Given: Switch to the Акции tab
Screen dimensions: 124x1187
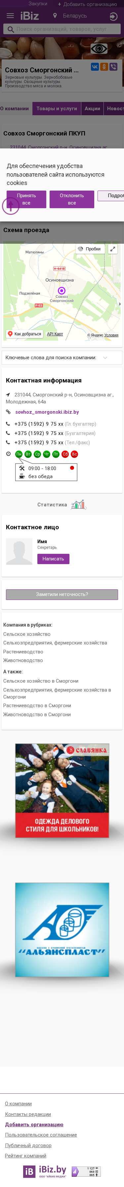Looking at the screenshot, I should (x=92, y=109).
